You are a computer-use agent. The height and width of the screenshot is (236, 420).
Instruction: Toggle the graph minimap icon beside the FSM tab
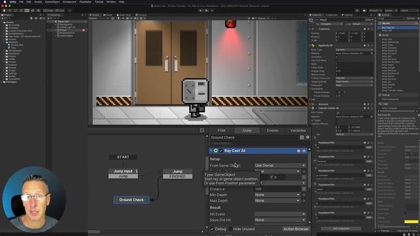pos(202,130)
